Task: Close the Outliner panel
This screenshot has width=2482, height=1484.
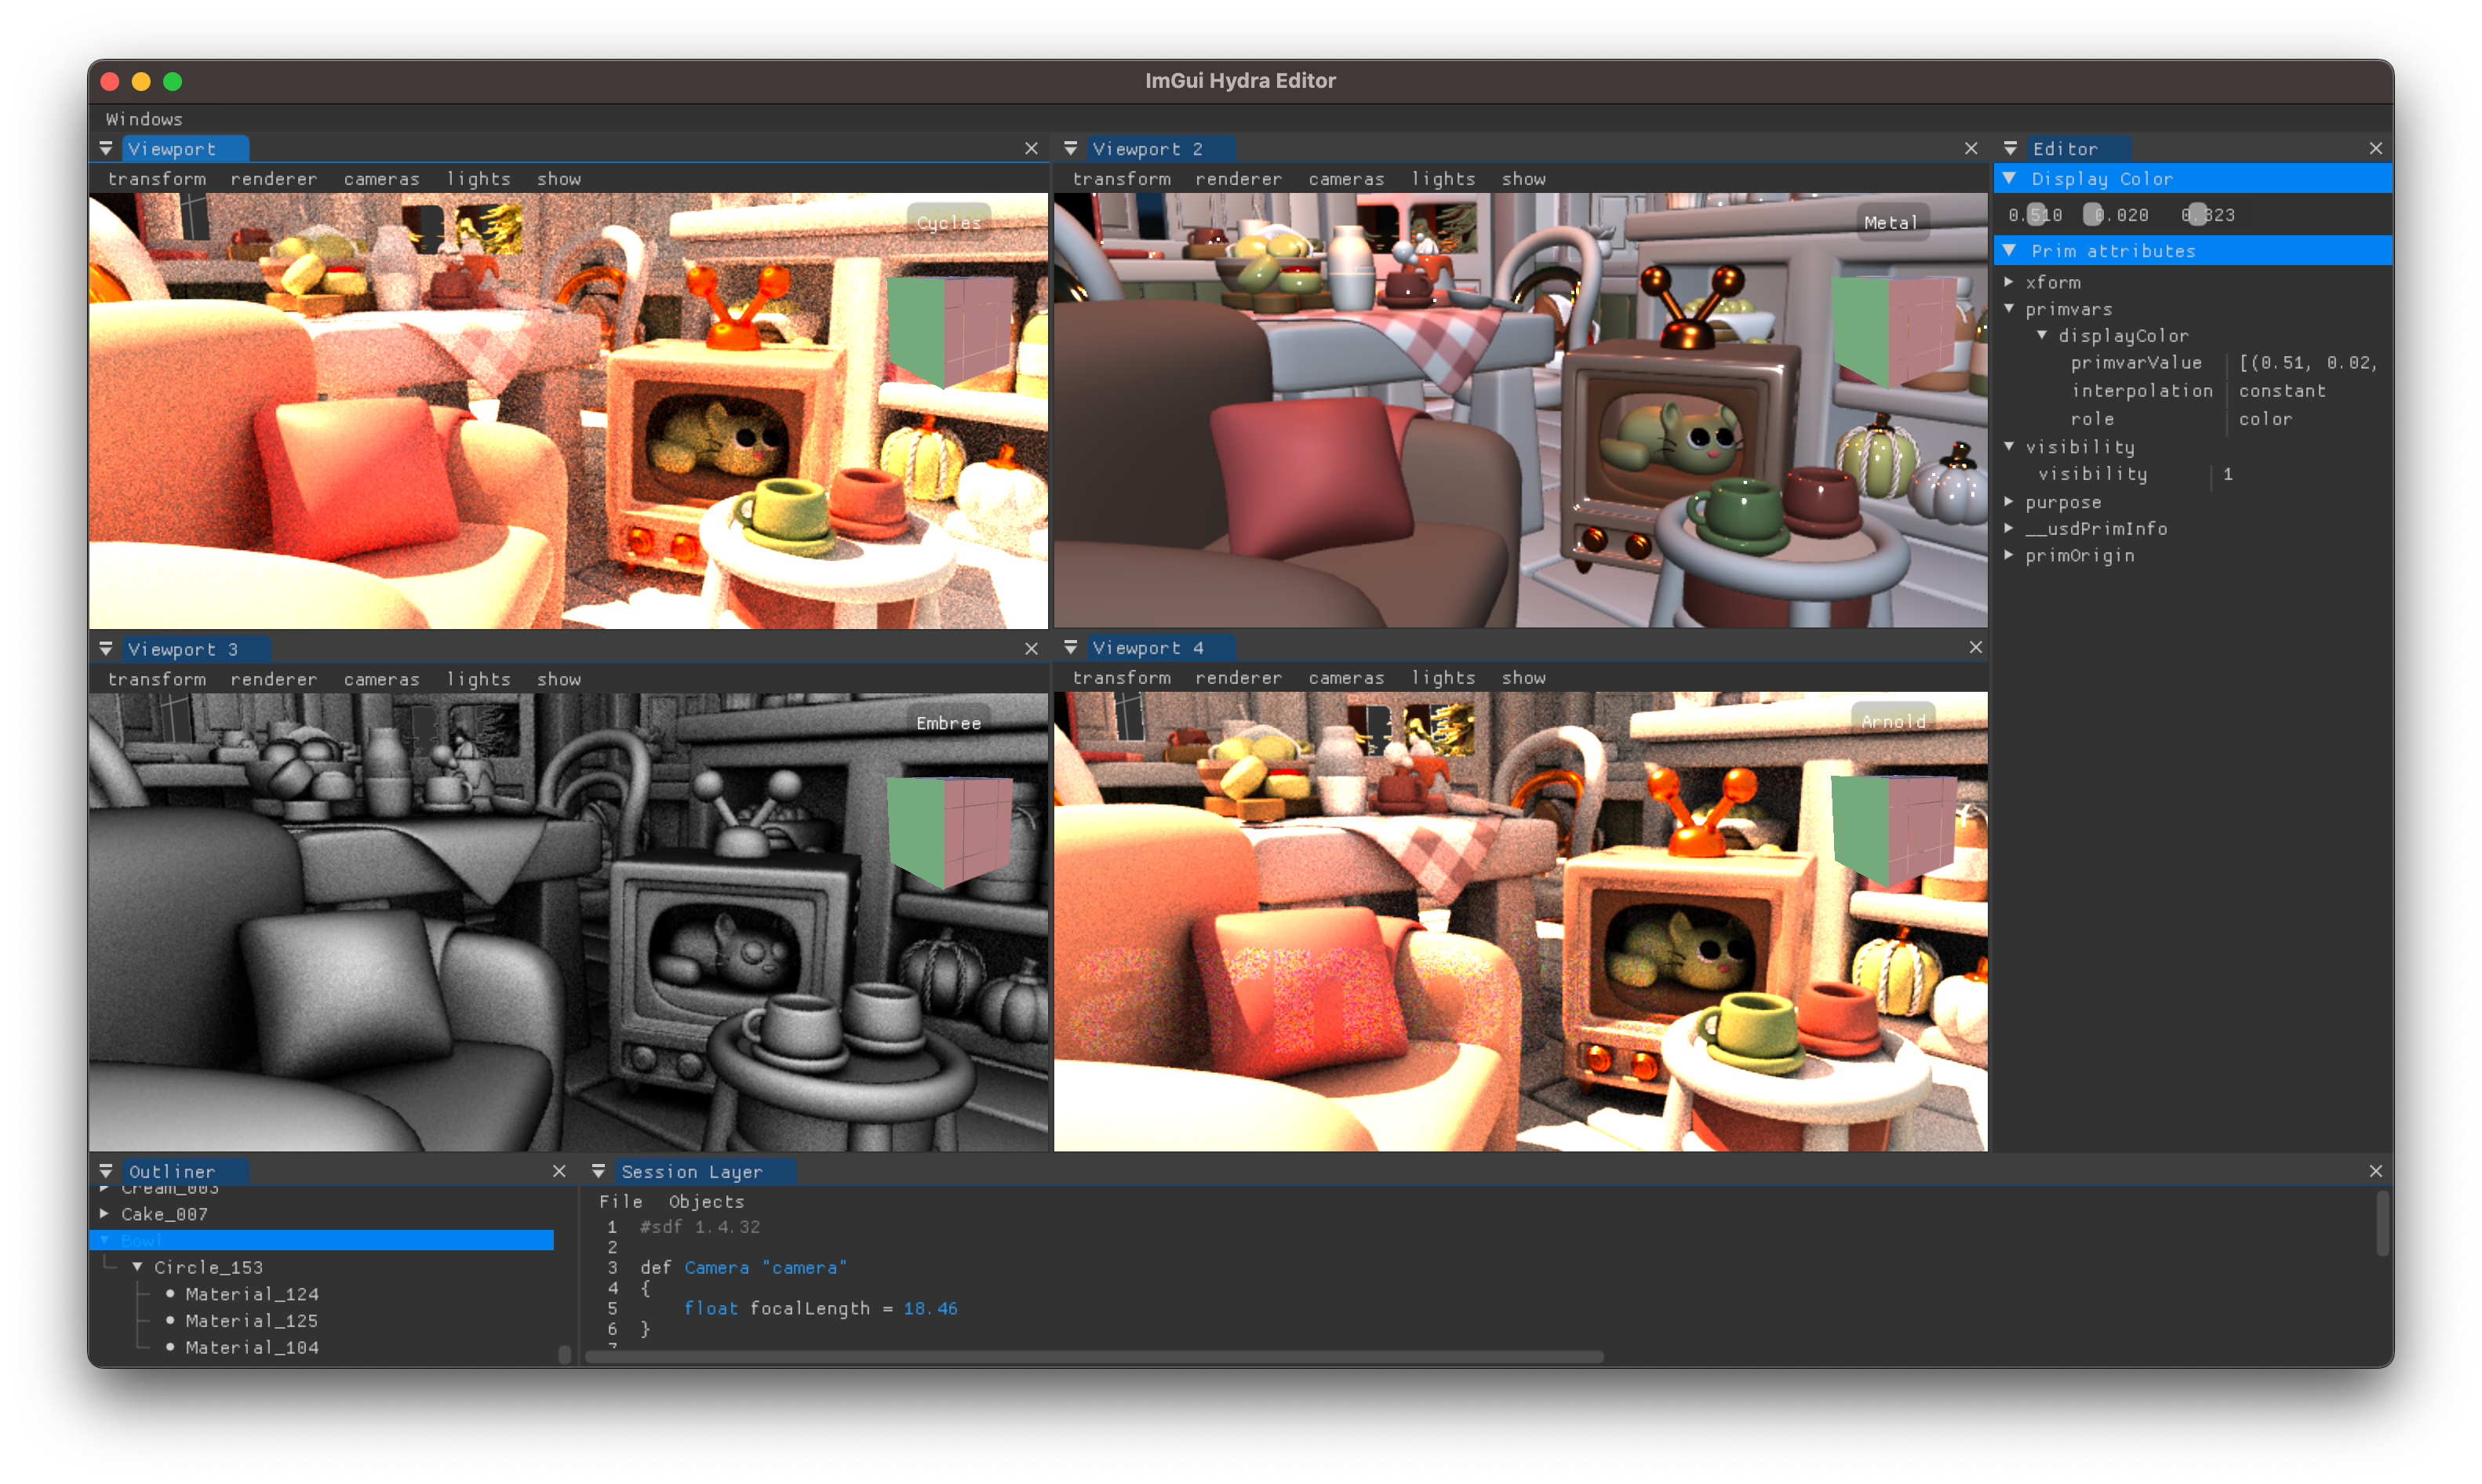Action: (559, 1171)
